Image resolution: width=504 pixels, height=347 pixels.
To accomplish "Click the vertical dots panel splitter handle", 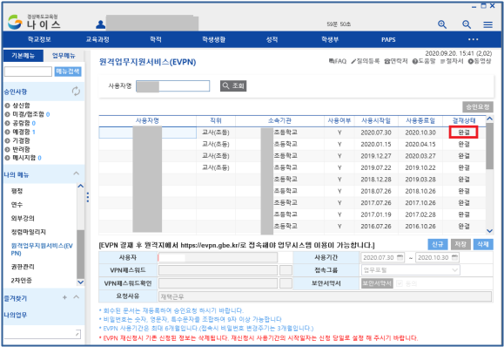I will click(x=88, y=197).
